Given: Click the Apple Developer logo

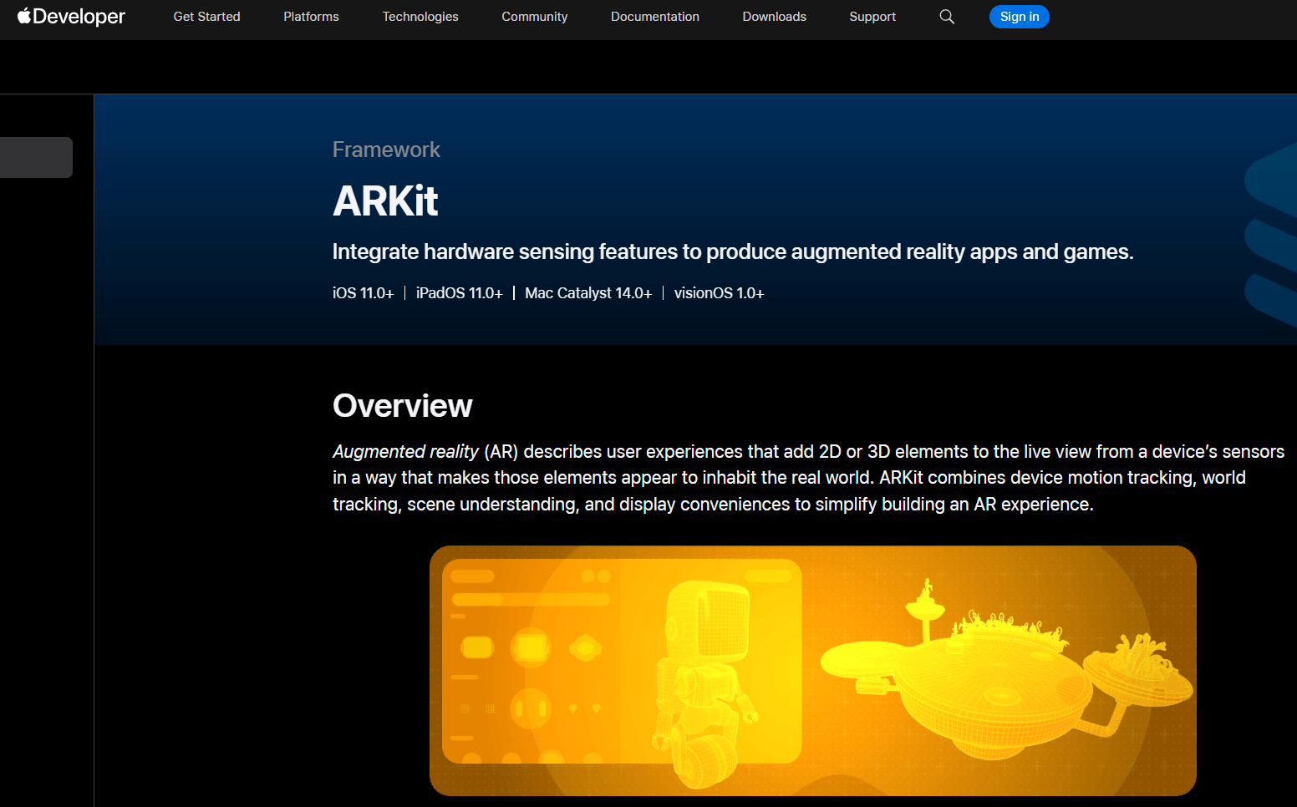Looking at the screenshot, I should (x=71, y=17).
